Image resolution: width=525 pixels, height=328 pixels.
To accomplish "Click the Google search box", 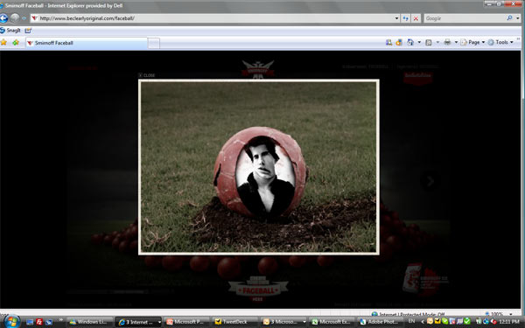I will (465, 18).
